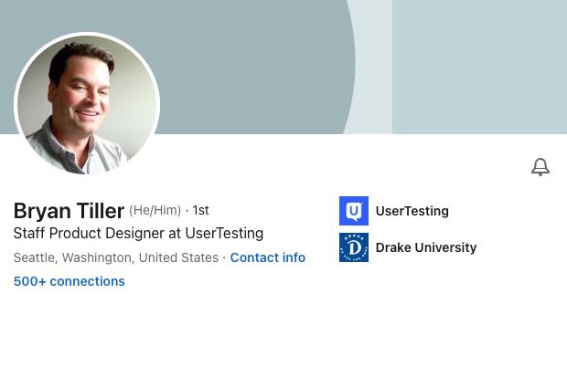The width and height of the screenshot is (567, 367).
Task: Open the UserTesting company name link
Action: 412,211
